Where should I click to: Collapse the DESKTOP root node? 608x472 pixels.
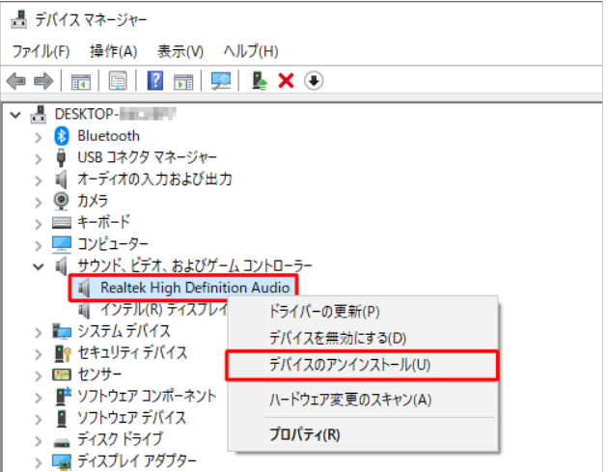click(15, 115)
